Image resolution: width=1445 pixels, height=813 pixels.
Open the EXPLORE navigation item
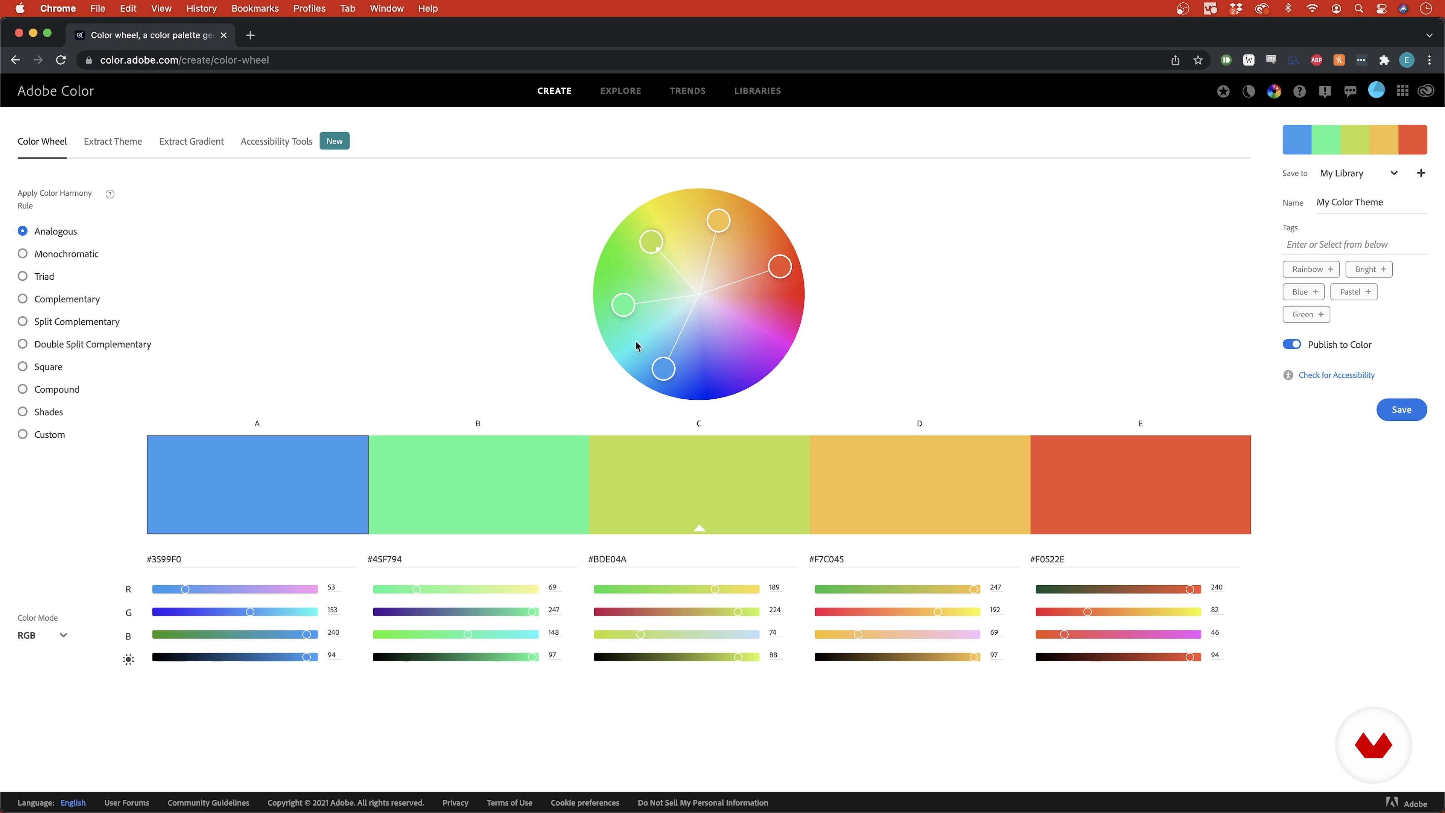(621, 91)
